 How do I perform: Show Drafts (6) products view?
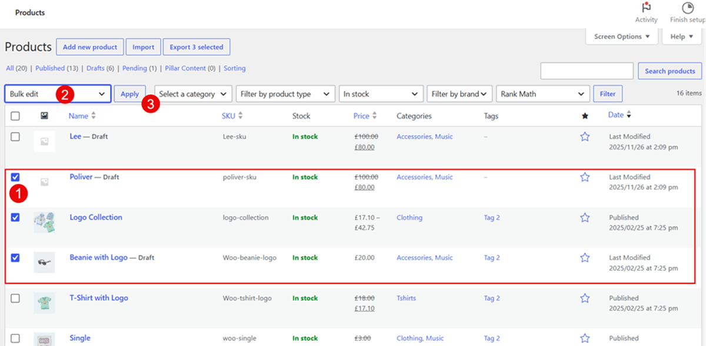(101, 68)
